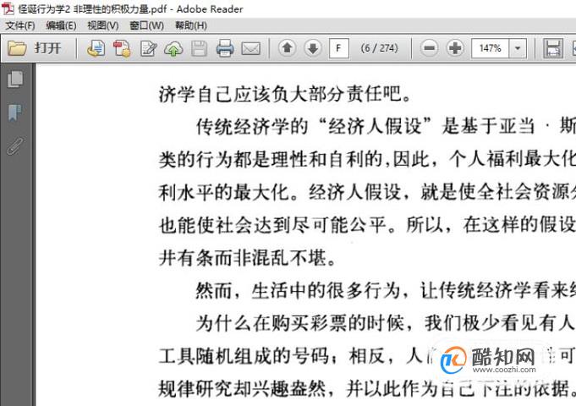
Task: Click the convert to Word/export file icon
Action: tap(96, 48)
